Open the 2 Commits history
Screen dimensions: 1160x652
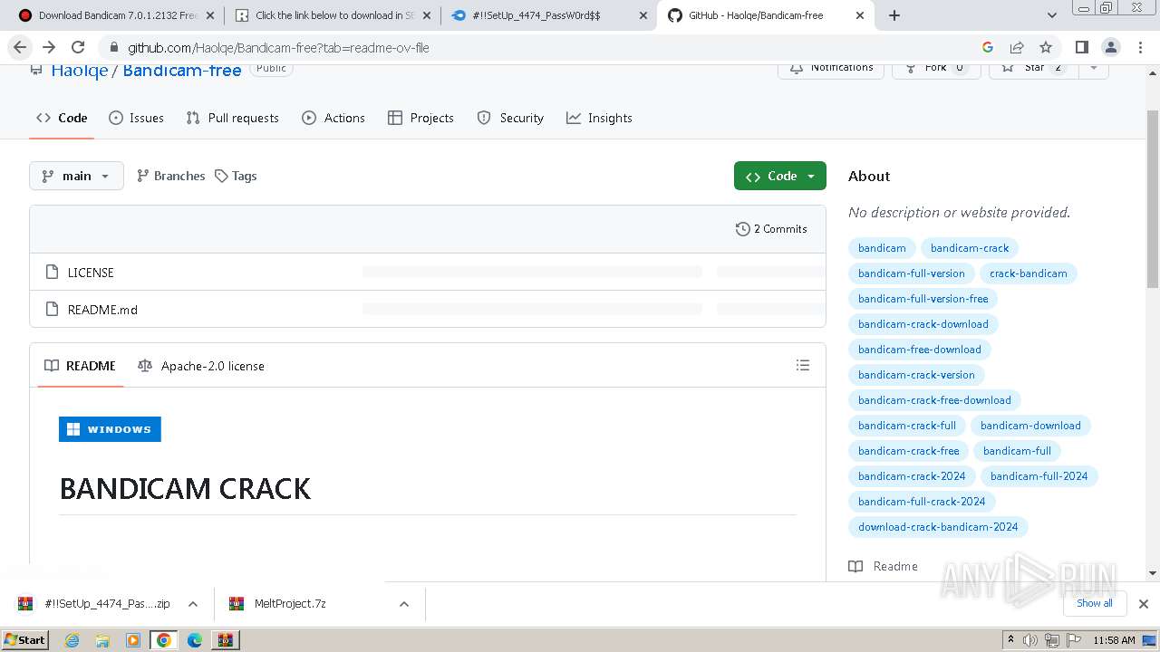point(771,229)
